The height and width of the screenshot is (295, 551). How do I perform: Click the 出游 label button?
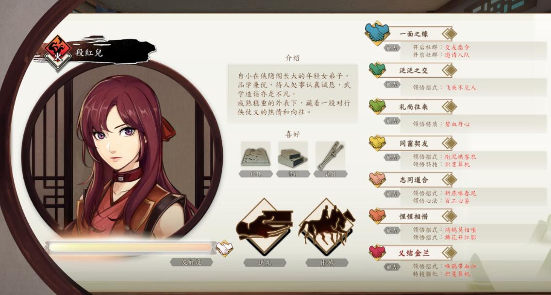pos(326,262)
